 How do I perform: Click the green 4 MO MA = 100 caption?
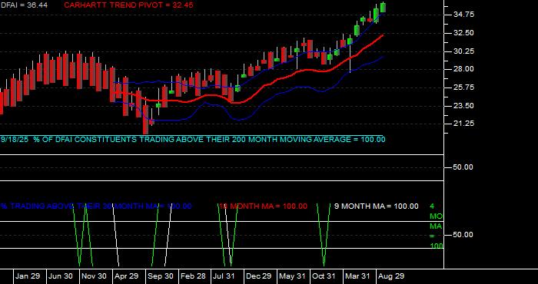click(x=436, y=226)
